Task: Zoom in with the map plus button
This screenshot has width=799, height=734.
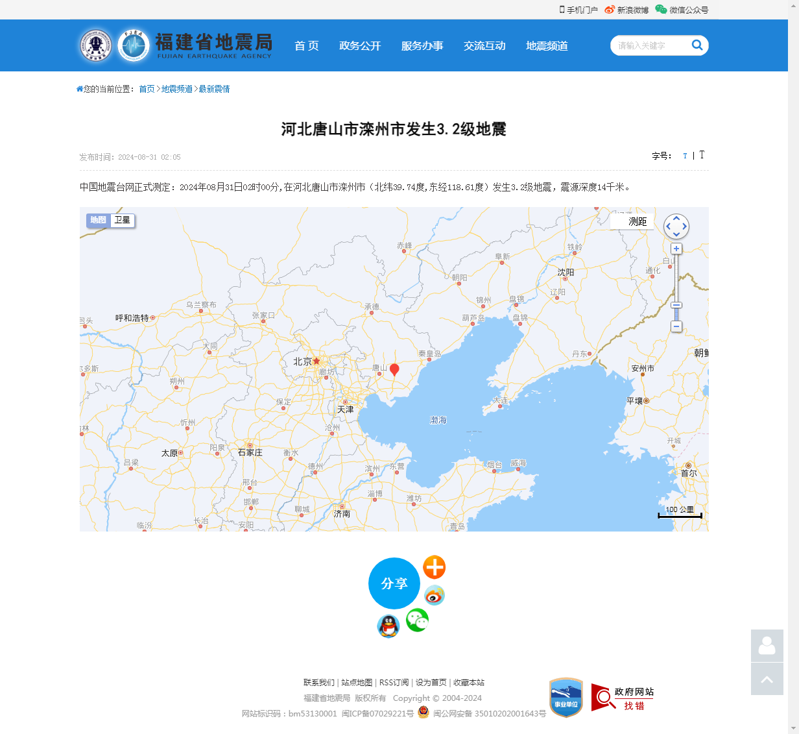Action: [x=676, y=249]
